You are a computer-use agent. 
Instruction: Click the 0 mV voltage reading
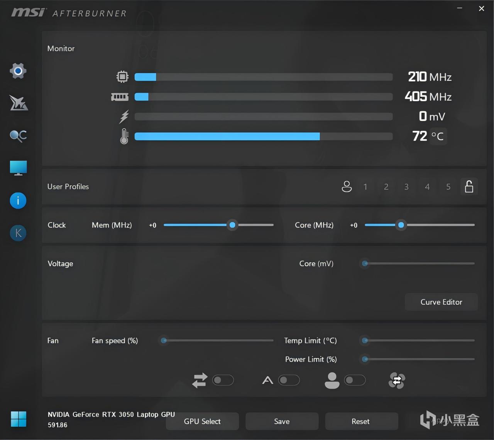point(432,116)
